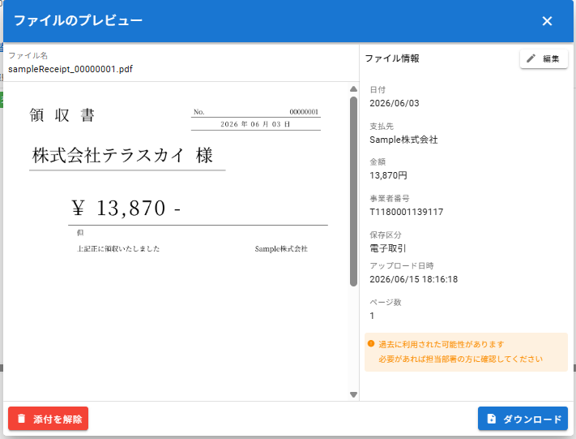Click the ダウンロード download button
The height and width of the screenshot is (439, 576).
[523, 419]
